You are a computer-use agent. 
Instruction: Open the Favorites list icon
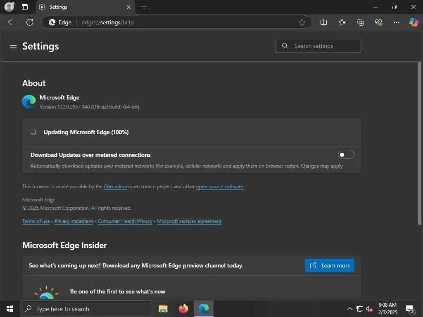342,22
